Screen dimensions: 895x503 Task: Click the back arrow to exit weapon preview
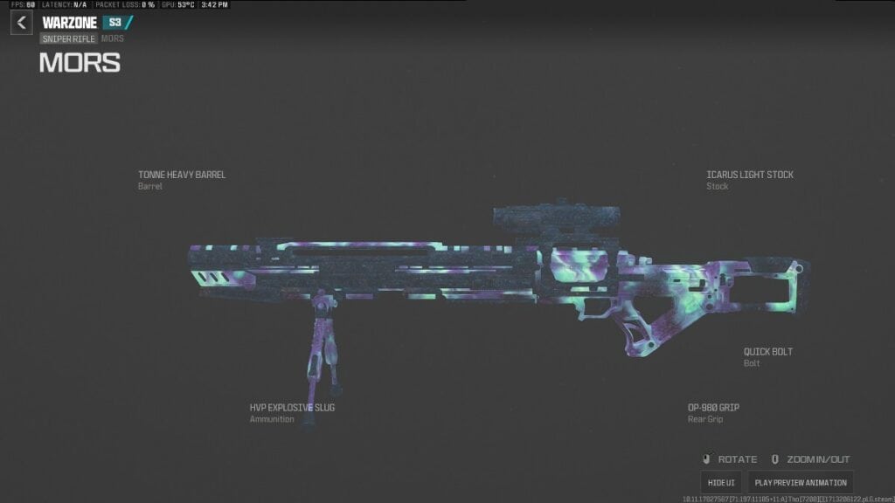click(x=19, y=22)
